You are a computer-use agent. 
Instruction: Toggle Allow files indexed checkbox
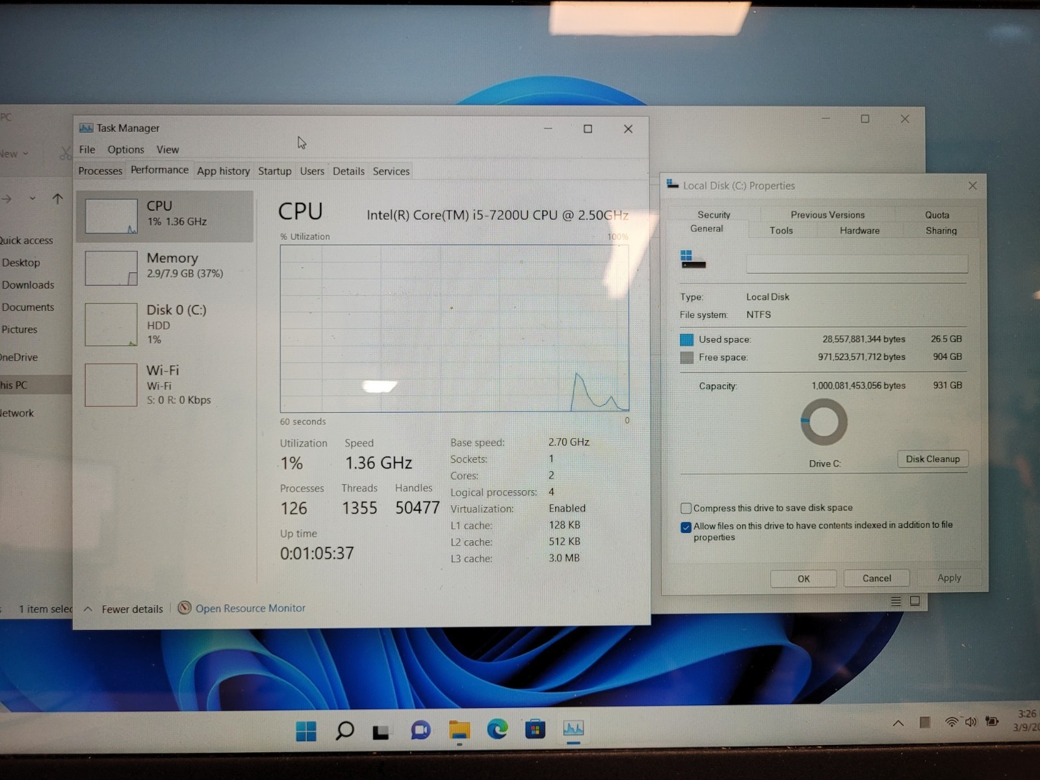point(686,526)
